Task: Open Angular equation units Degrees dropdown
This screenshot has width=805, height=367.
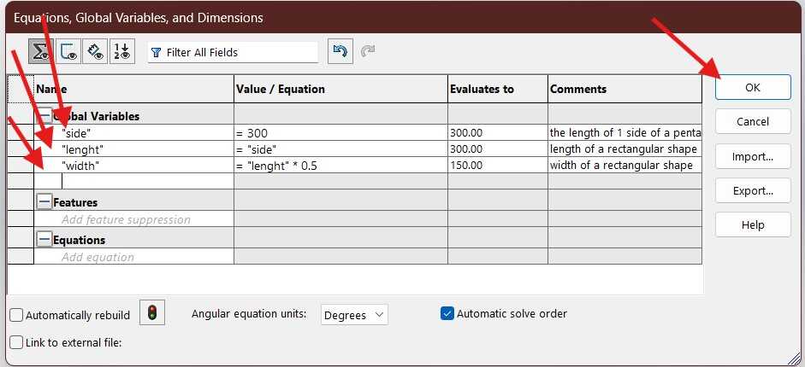Action: (x=354, y=315)
